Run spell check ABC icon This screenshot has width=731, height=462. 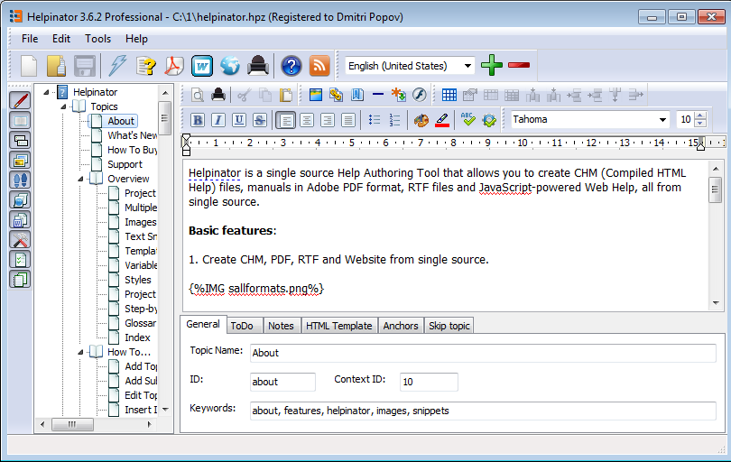click(x=467, y=120)
